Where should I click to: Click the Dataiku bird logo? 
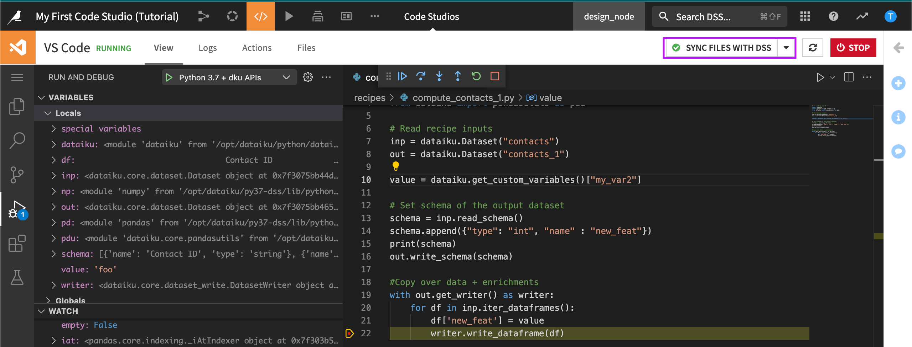click(x=15, y=17)
